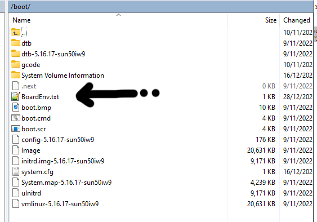Click the 0 KB size of .next
317x222 pixels.
(x=269, y=86)
